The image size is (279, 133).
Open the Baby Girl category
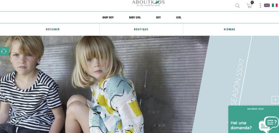pyautogui.click(x=135, y=17)
